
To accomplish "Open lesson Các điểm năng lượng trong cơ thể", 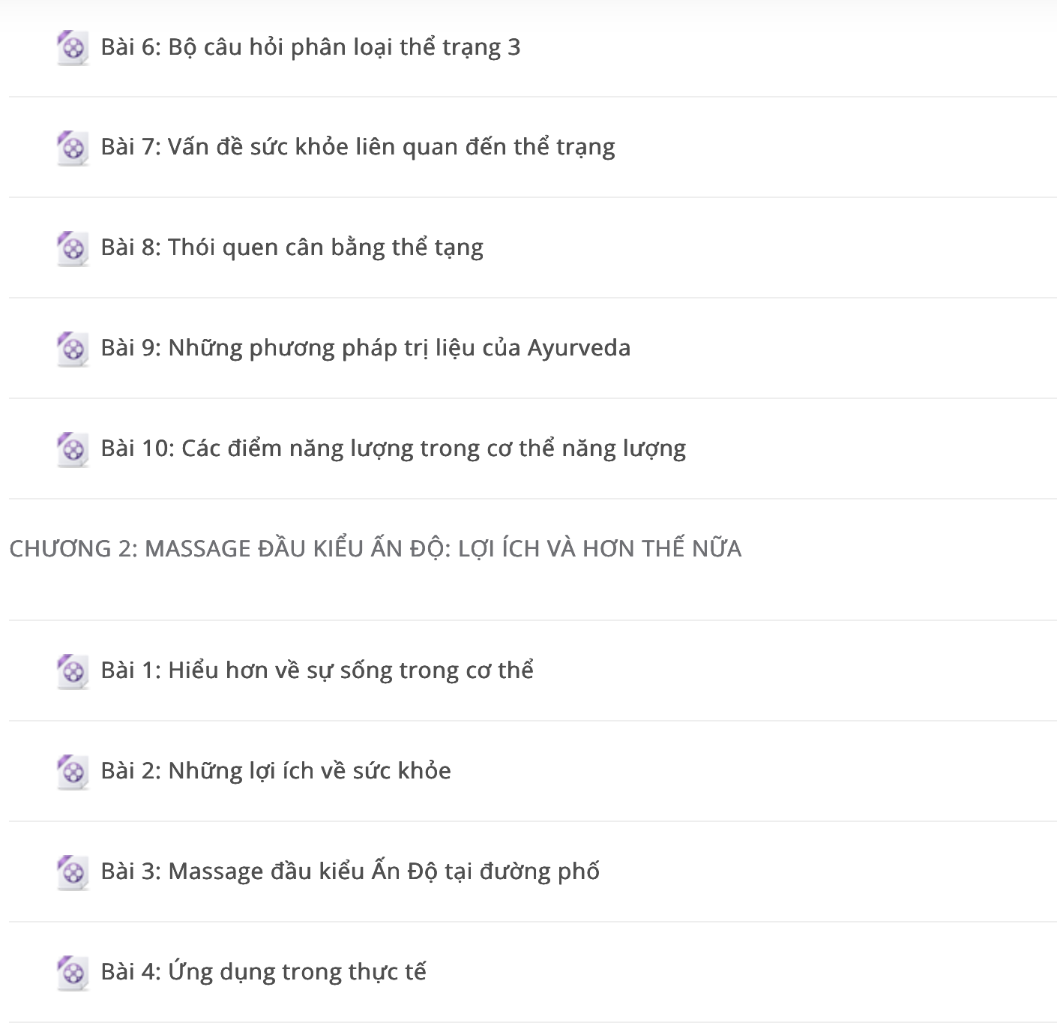I will (x=393, y=448).
